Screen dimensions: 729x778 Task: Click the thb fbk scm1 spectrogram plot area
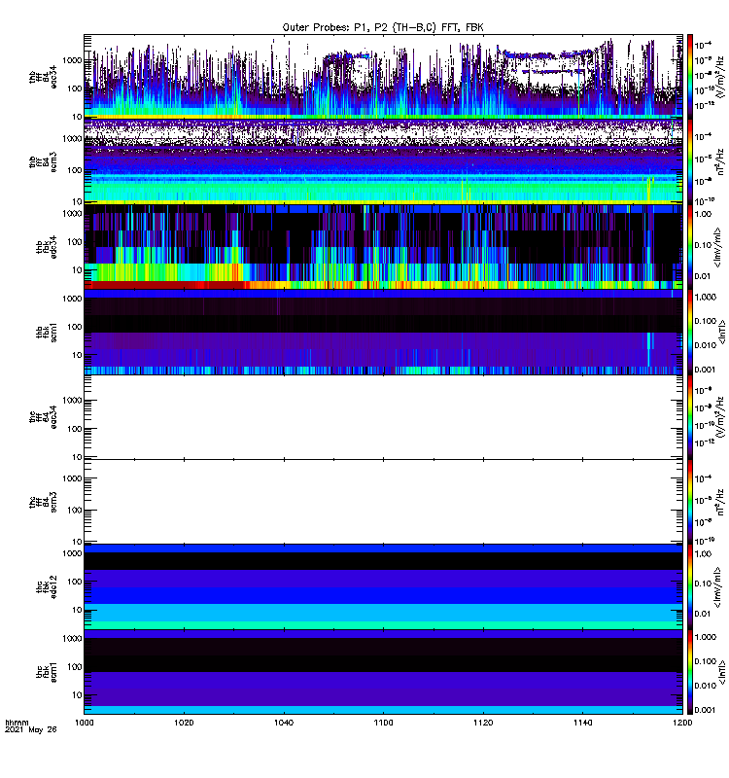(383, 332)
